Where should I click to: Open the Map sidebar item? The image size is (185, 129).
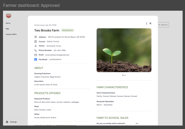(7, 29)
